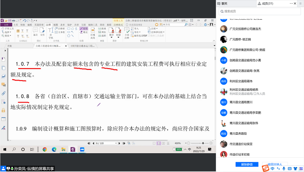Click the 打字机 typewriter tool
The image size is (304, 172).
(51, 33)
